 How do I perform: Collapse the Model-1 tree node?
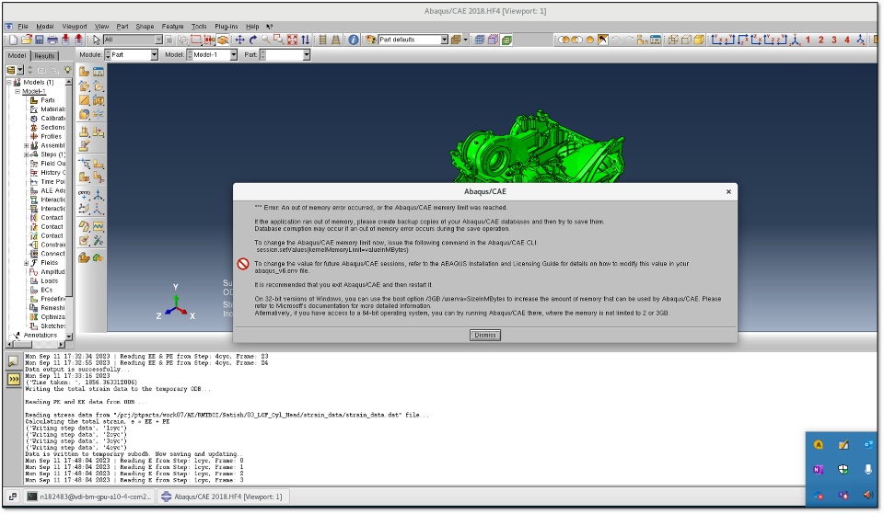coord(17,91)
